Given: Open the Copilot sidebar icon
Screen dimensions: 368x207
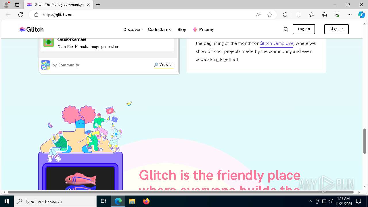Looking at the screenshot, I should tap(362, 15).
